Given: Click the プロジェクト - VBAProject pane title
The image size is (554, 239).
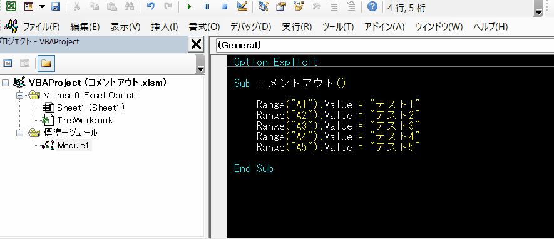Looking at the screenshot, I should (39, 42).
